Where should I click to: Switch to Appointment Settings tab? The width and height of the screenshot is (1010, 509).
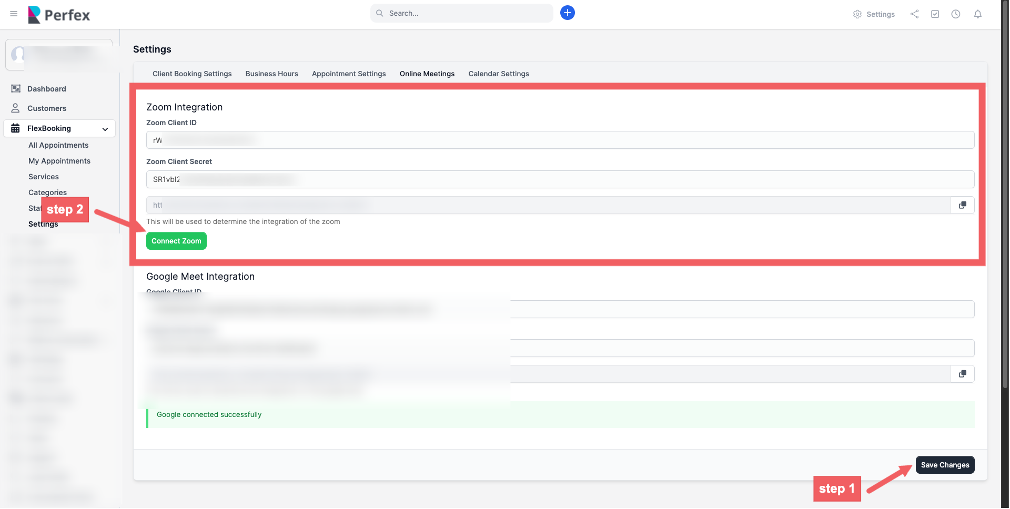click(x=349, y=74)
